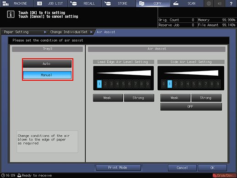Set Lead Edge Air Level to 5
The width and height of the screenshot is (237, 178).
click(x=123, y=84)
